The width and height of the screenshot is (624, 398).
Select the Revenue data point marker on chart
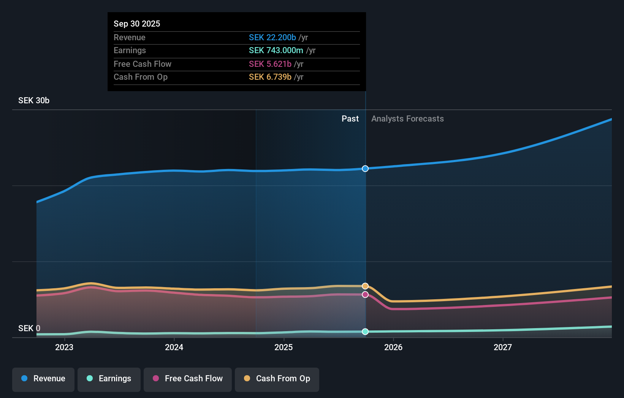tap(365, 168)
